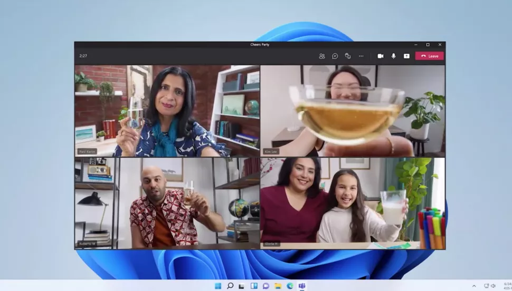Select Kim Lee's video tile
The width and height of the screenshot is (512, 291).
(353, 111)
